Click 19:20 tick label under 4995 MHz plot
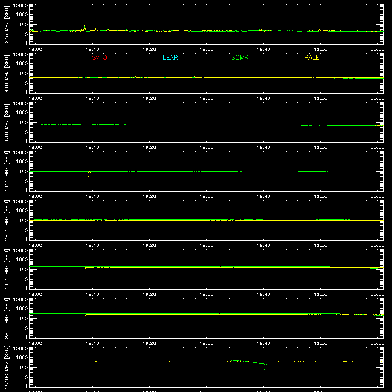This screenshot has width=392, height=392. point(149,294)
